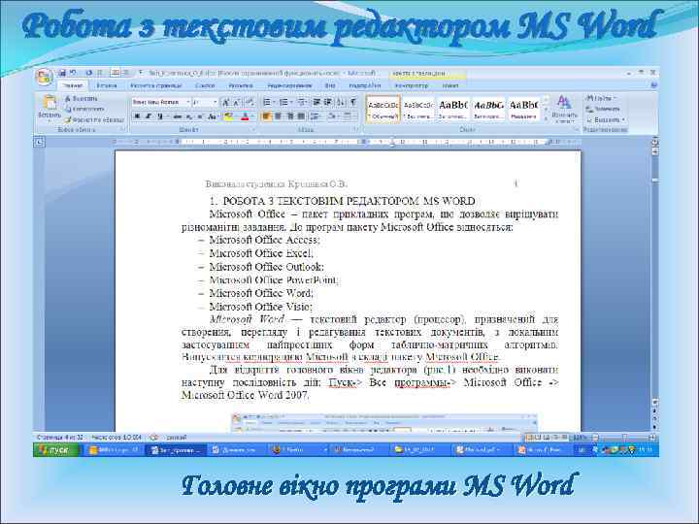Image resolution: width=699 pixels, height=524 pixels.
Task: Expand the Clipboard group dialog launcher
Action: [x=122, y=130]
